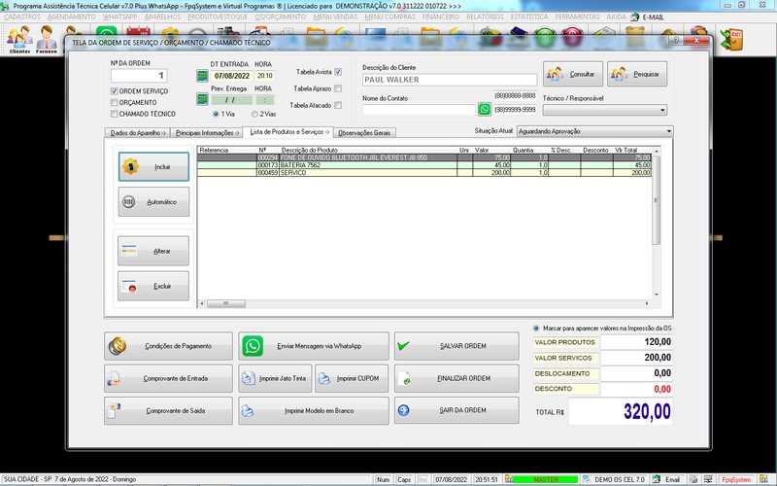The image size is (777, 486).
Task: Select Lista de Produtos e Serviços tab
Action: (x=288, y=132)
